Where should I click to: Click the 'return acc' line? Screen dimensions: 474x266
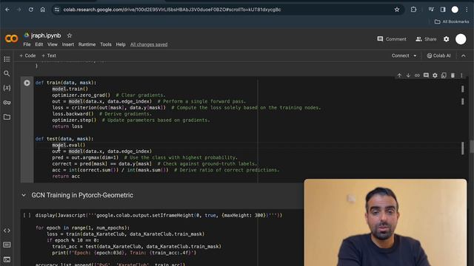pyautogui.click(x=66, y=177)
